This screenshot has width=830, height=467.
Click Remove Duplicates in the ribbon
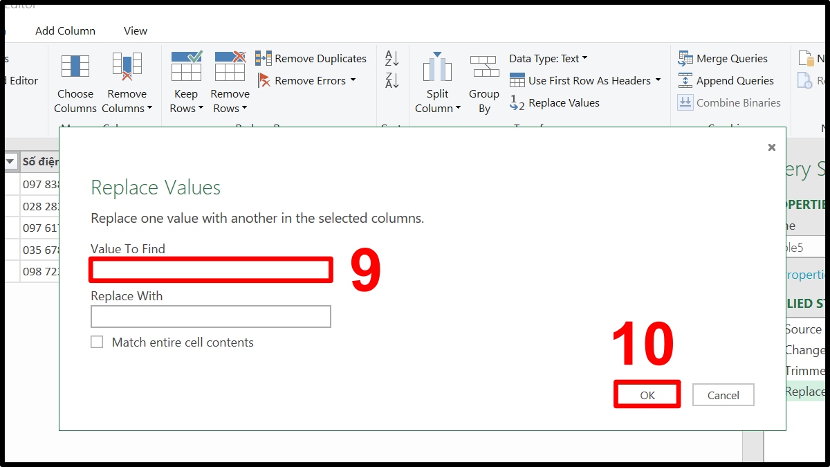tap(314, 58)
